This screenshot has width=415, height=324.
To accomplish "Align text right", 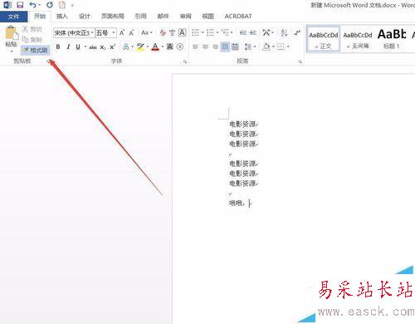I will [x=215, y=47].
